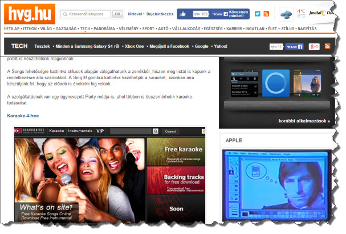Click the hvg.hu logo
This screenshot has height=234, width=346.
pyautogui.click(x=30, y=14)
